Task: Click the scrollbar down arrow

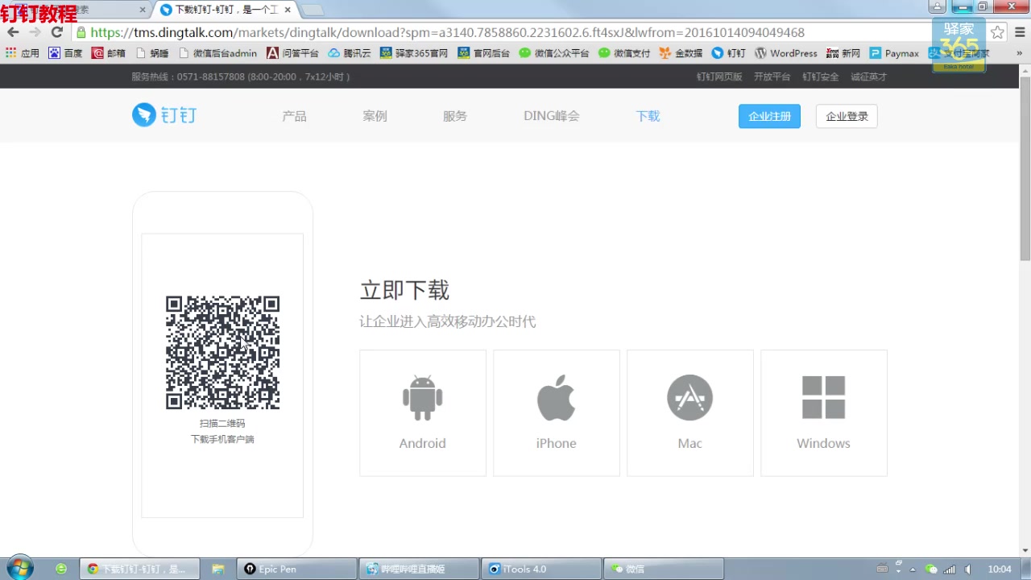Action: coord(1025,550)
